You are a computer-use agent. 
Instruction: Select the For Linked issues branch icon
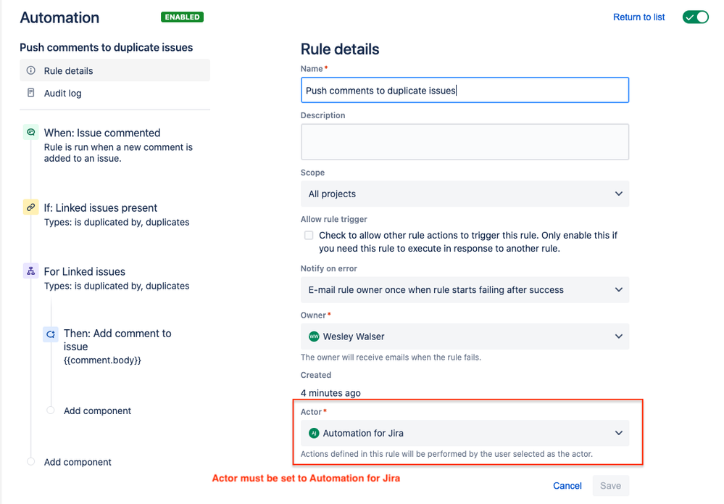(x=31, y=271)
